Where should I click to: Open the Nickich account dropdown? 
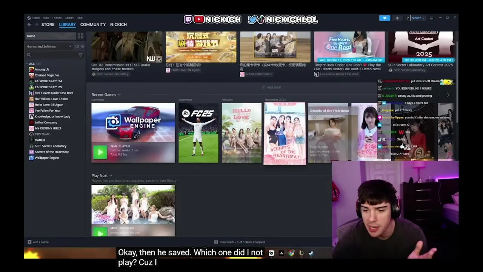click(418, 18)
